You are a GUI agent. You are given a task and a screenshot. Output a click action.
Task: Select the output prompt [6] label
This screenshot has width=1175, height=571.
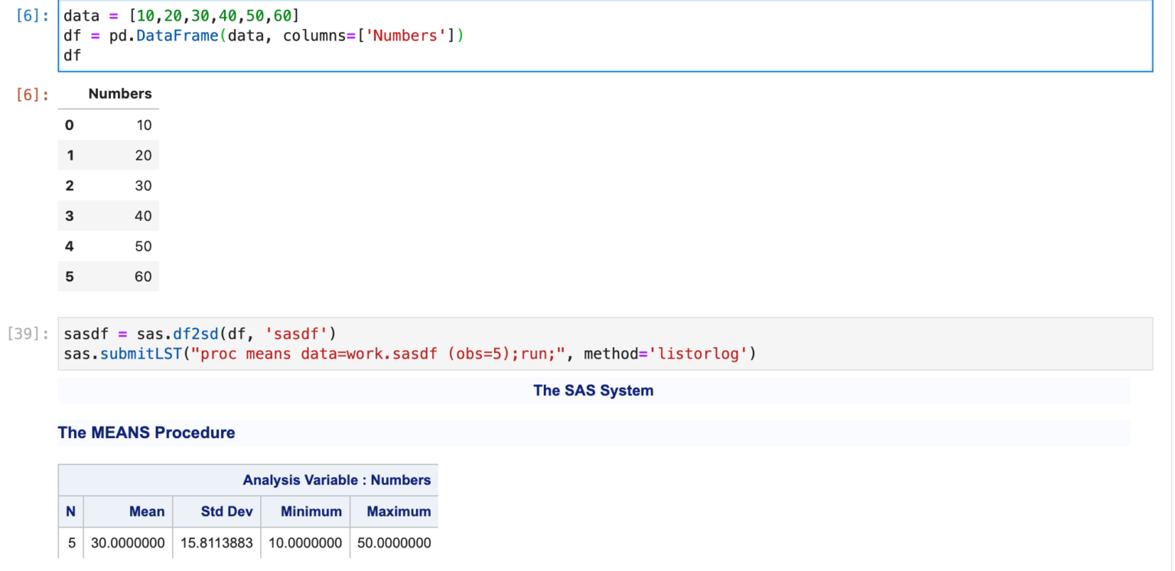pyautogui.click(x=33, y=95)
